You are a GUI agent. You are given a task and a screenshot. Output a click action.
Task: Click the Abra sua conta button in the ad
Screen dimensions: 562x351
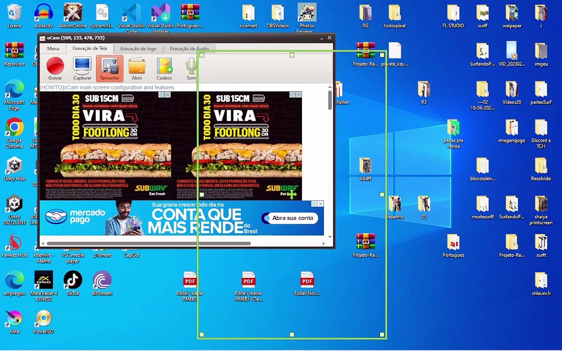coord(290,218)
